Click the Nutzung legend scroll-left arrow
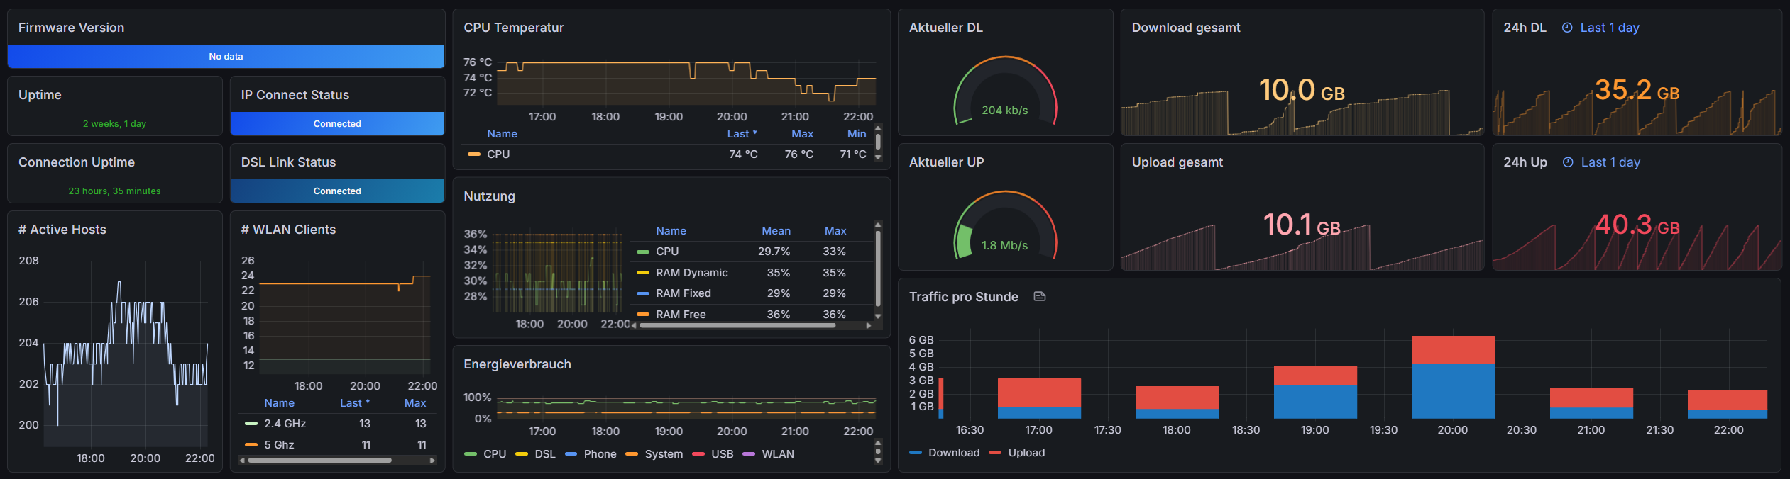Screen dimensions: 1790x479 635,325
